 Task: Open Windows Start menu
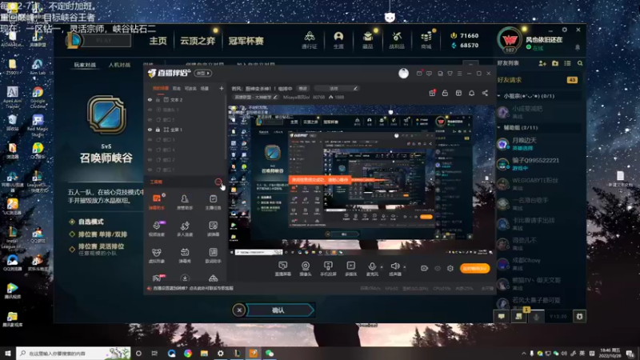(8, 354)
